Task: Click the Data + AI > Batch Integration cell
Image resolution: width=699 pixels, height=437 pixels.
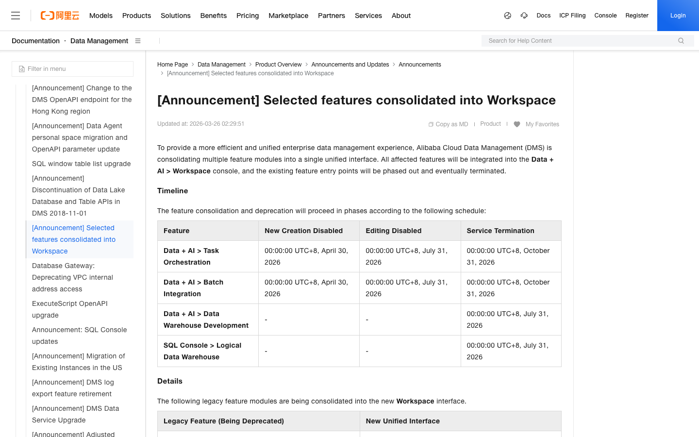Action: tap(208, 288)
